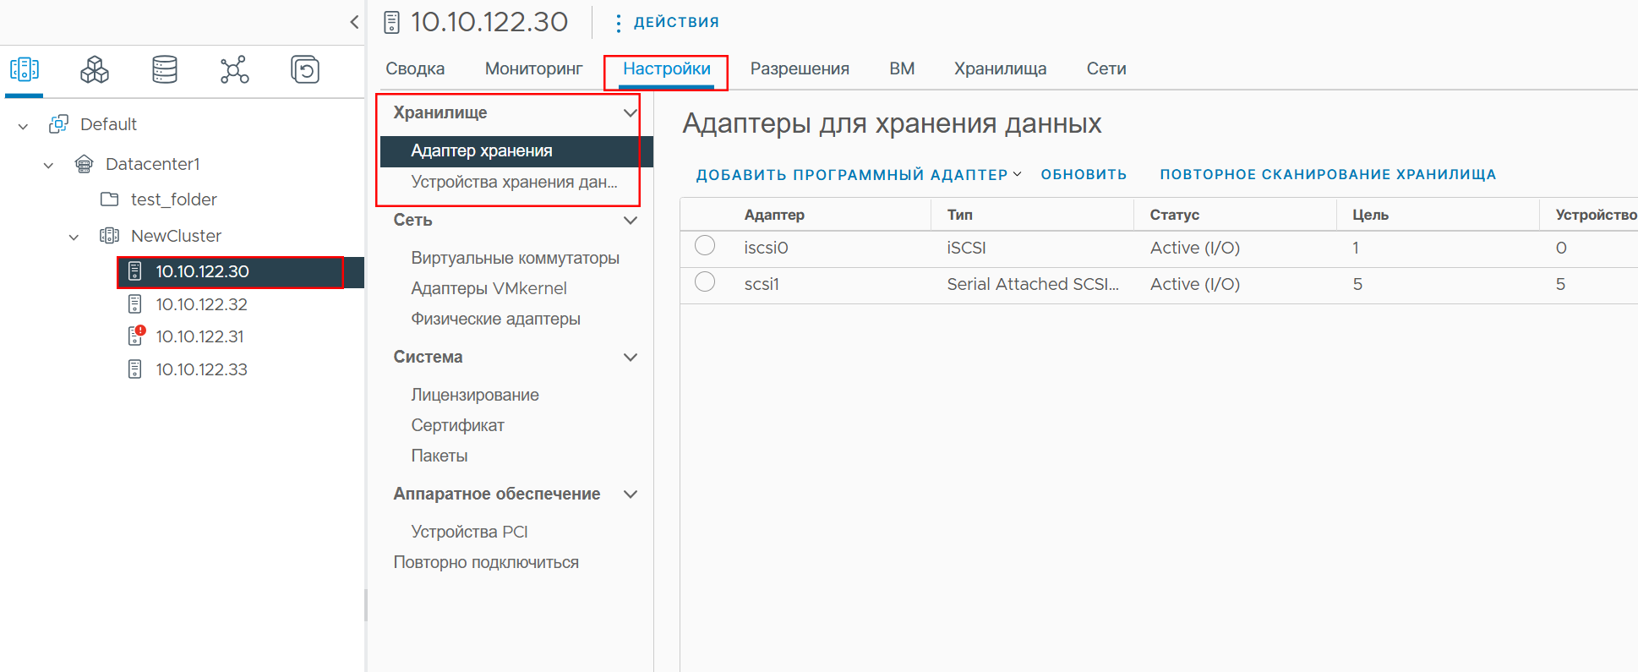Click host icon next to 10.10.122.31
The width and height of the screenshot is (1638, 672).
(x=135, y=336)
